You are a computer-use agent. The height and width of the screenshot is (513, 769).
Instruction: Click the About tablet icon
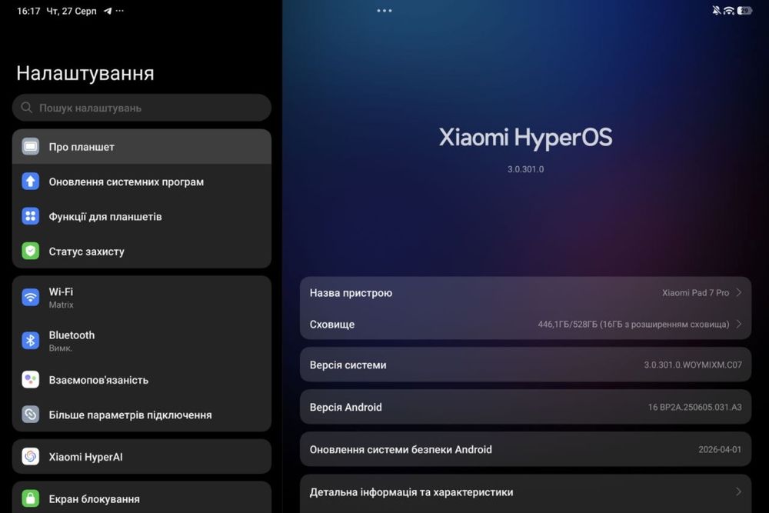(31, 147)
